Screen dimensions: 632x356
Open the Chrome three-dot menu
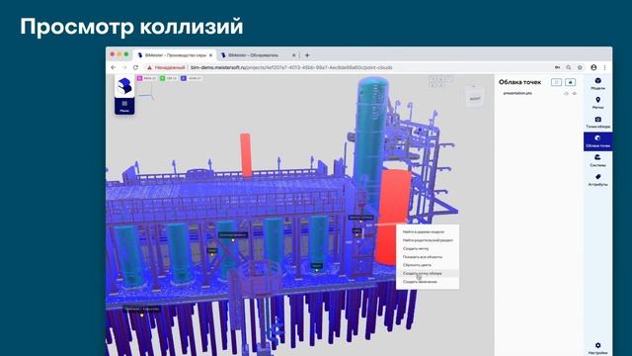[604, 67]
